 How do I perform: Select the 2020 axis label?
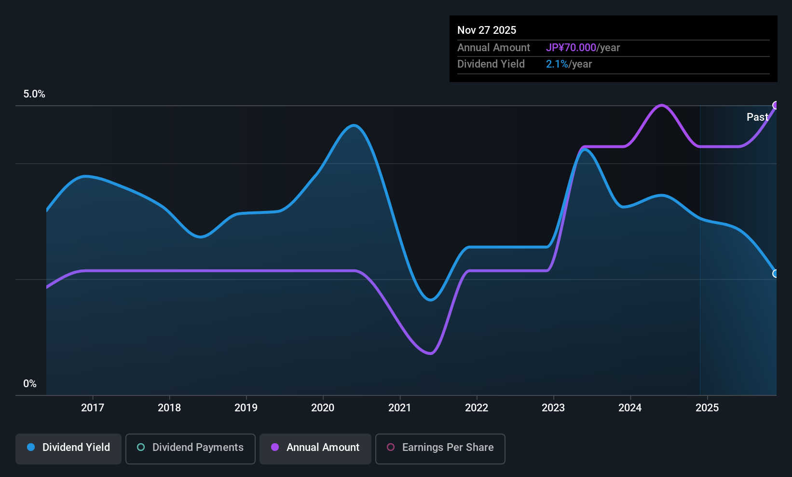(323, 407)
